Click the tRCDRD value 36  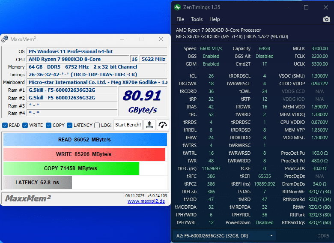point(211,91)
